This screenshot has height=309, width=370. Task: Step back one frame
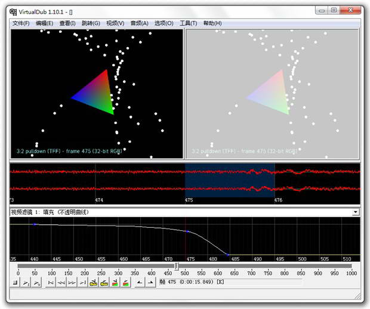(61, 282)
